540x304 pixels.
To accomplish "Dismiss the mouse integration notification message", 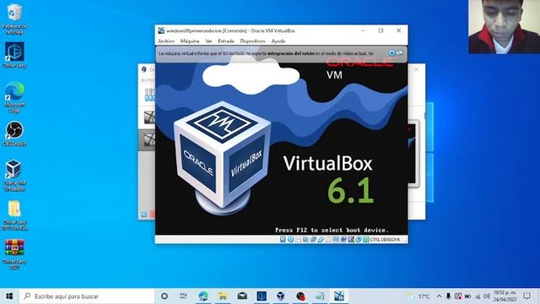I will [x=391, y=53].
